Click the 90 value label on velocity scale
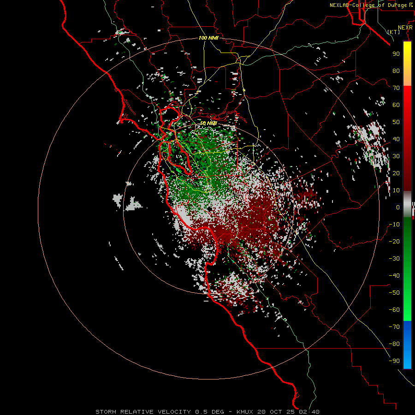Image resolution: width=415 pixels, height=415 pixels. coord(396,54)
